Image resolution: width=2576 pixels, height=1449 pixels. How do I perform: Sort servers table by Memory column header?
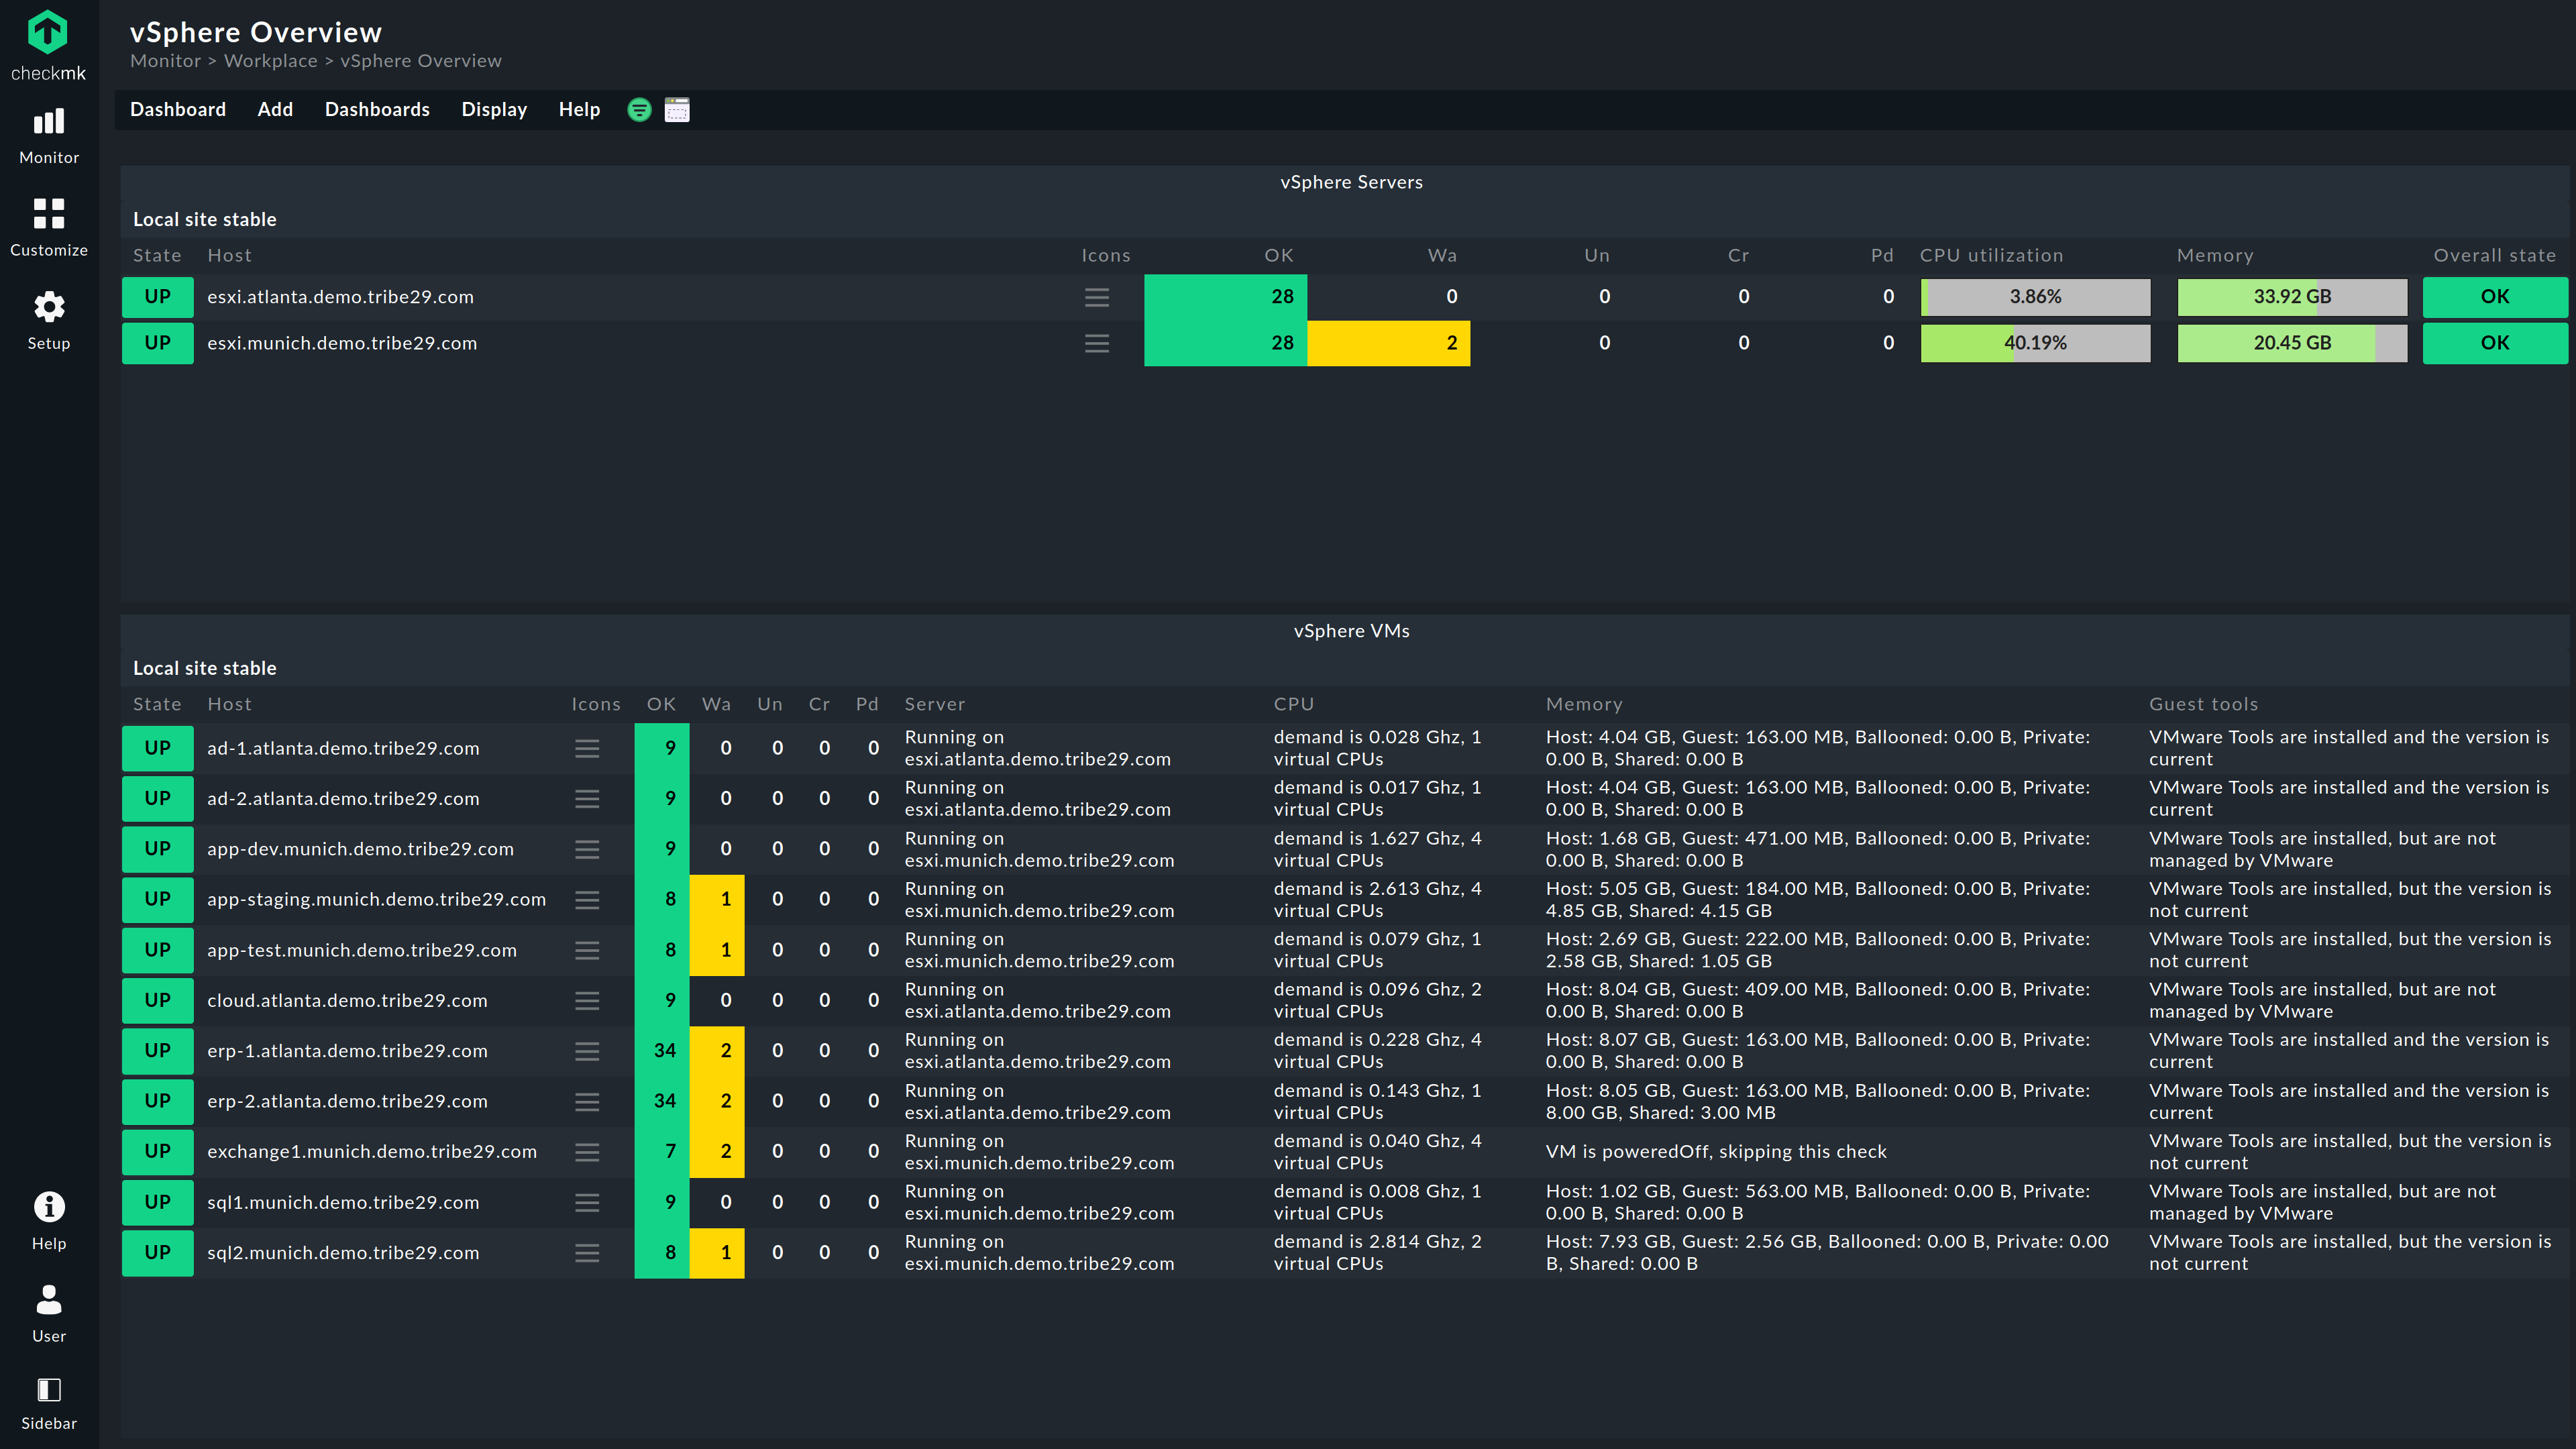point(2215,256)
